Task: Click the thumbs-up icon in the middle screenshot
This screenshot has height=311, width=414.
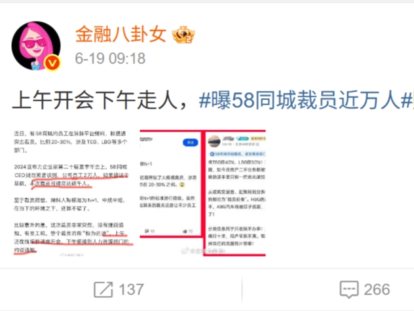Action: coord(185,231)
